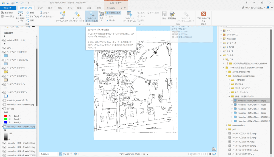
Task: Switch to the 挿入 (Insert) ribbon tab
Action: click(50, 8)
